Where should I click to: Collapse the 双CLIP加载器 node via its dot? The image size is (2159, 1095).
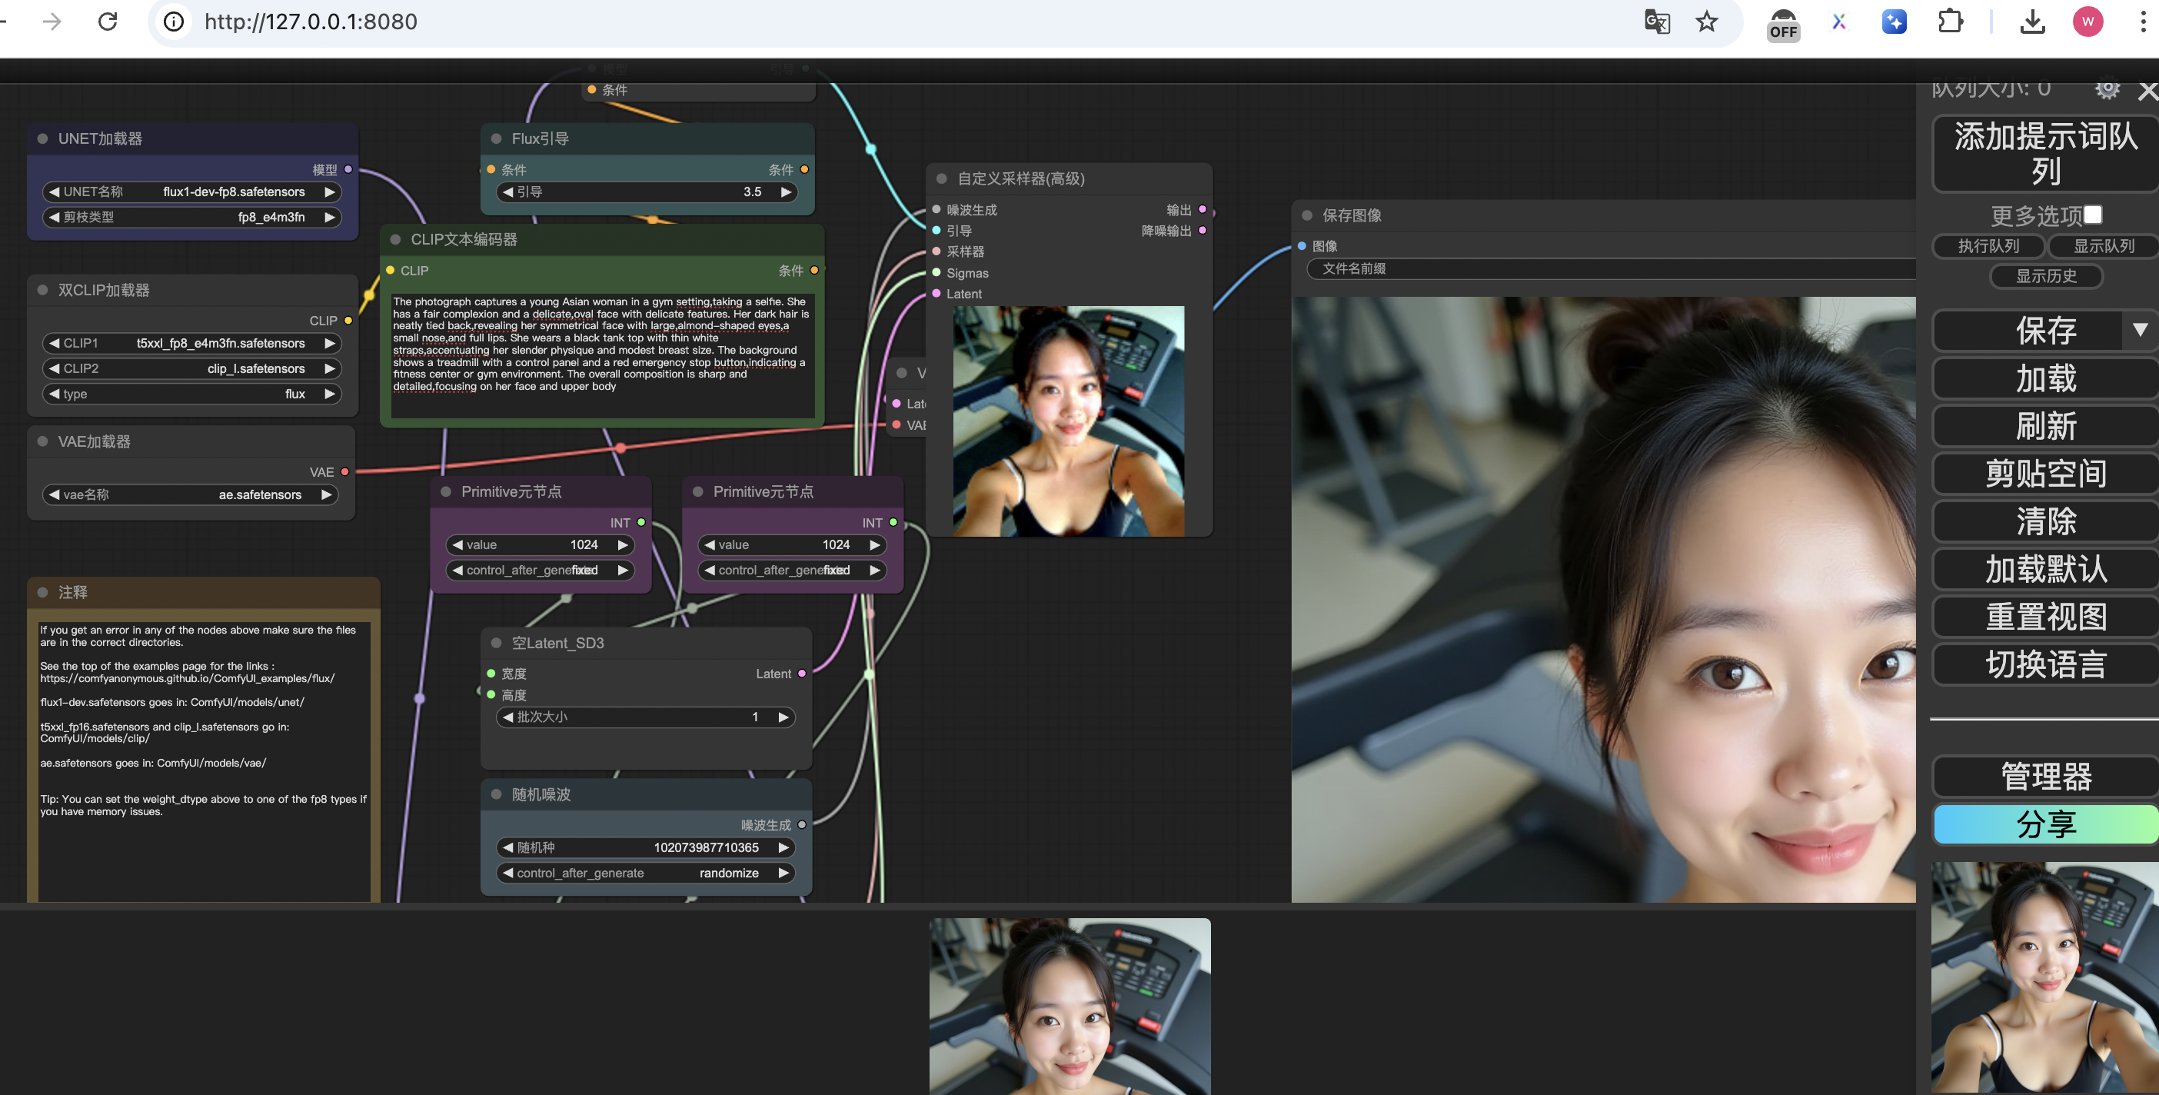click(x=43, y=290)
